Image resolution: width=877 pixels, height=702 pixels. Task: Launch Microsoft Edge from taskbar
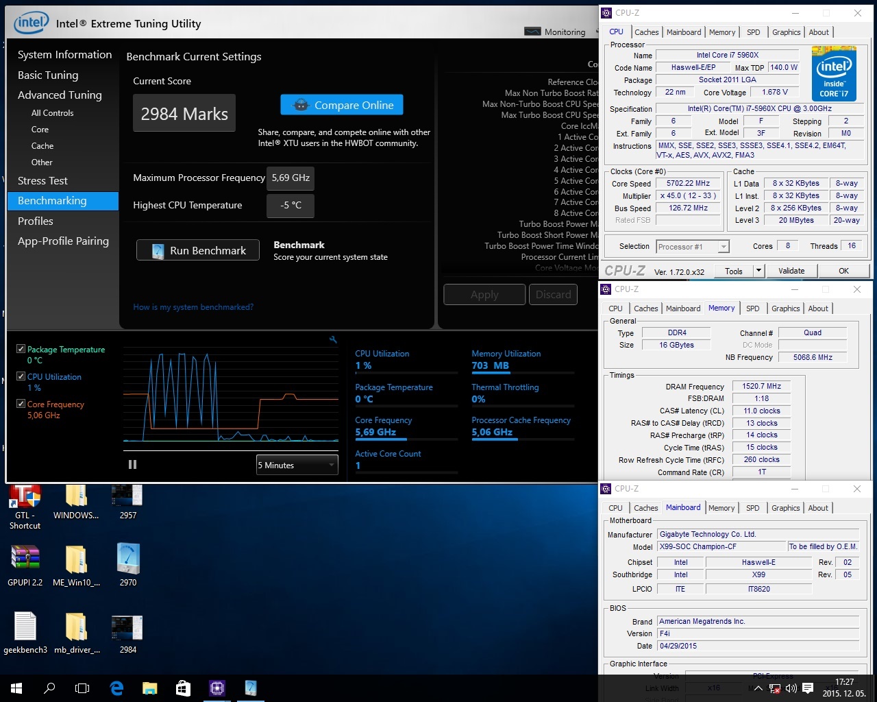click(116, 688)
